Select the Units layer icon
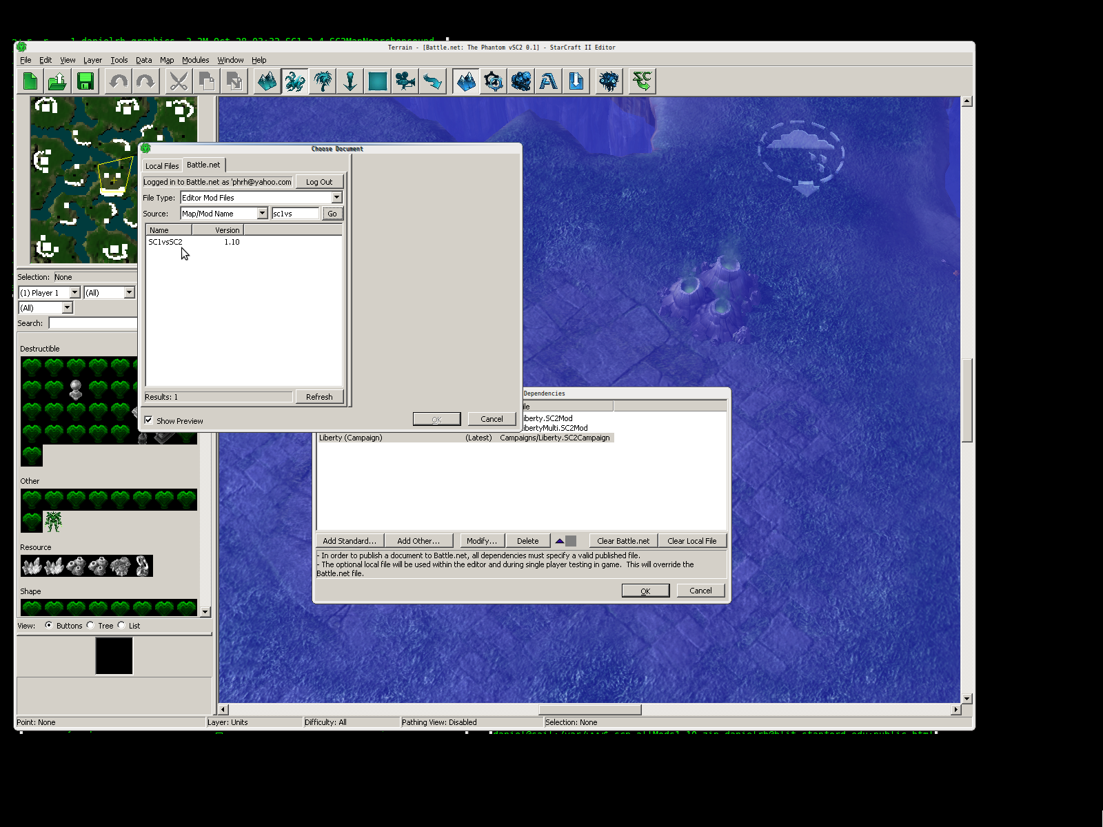The height and width of the screenshot is (827, 1103). point(295,81)
